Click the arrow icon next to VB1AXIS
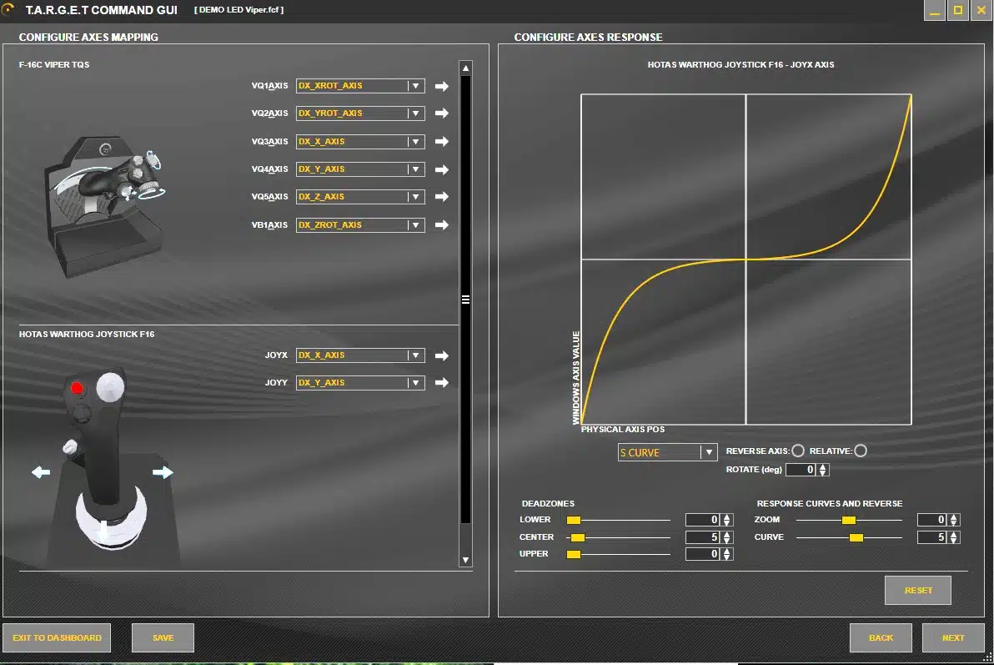This screenshot has width=994, height=665. 442,224
